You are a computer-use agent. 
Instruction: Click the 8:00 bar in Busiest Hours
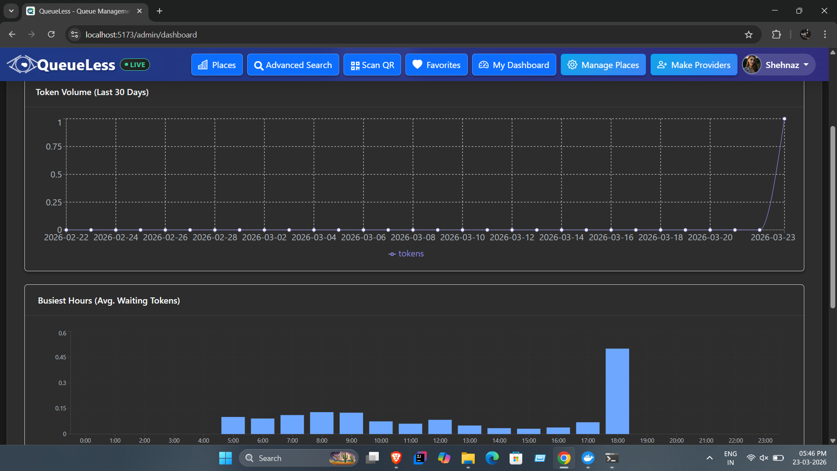(322, 423)
